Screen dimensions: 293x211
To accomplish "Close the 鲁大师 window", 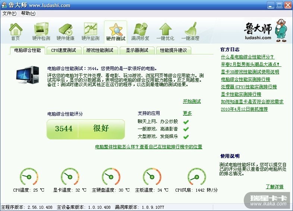I will pos(288,5).
